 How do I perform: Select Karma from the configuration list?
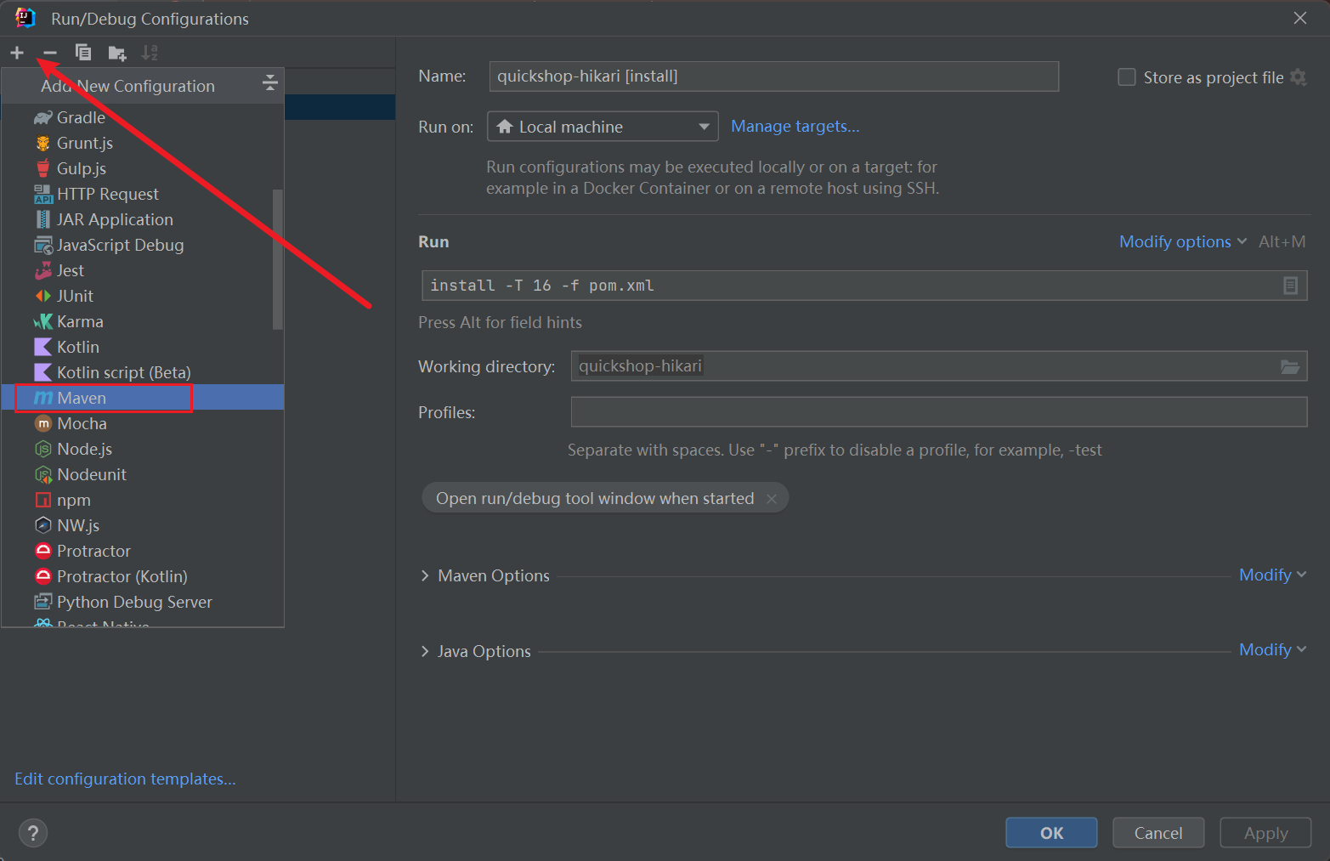143,321
